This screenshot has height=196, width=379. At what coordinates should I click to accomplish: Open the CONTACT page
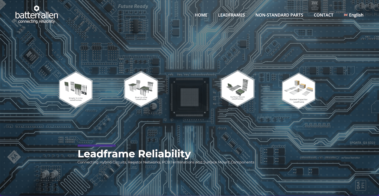tap(323, 15)
